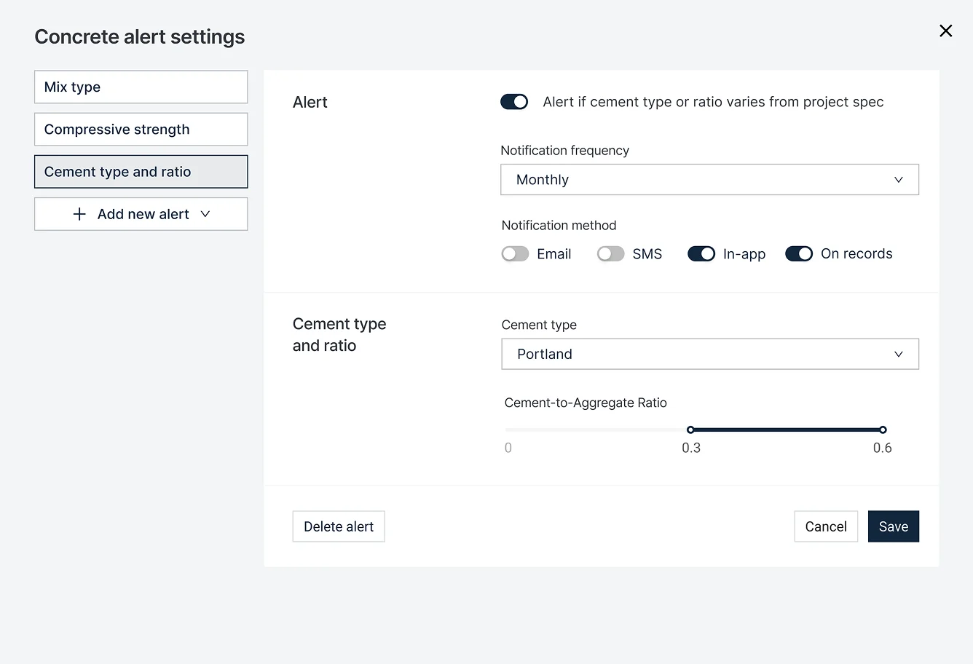This screenshot has width=973, height=664.
Task: Click the plus icon in Add new alert
Action: coord(79,214)
